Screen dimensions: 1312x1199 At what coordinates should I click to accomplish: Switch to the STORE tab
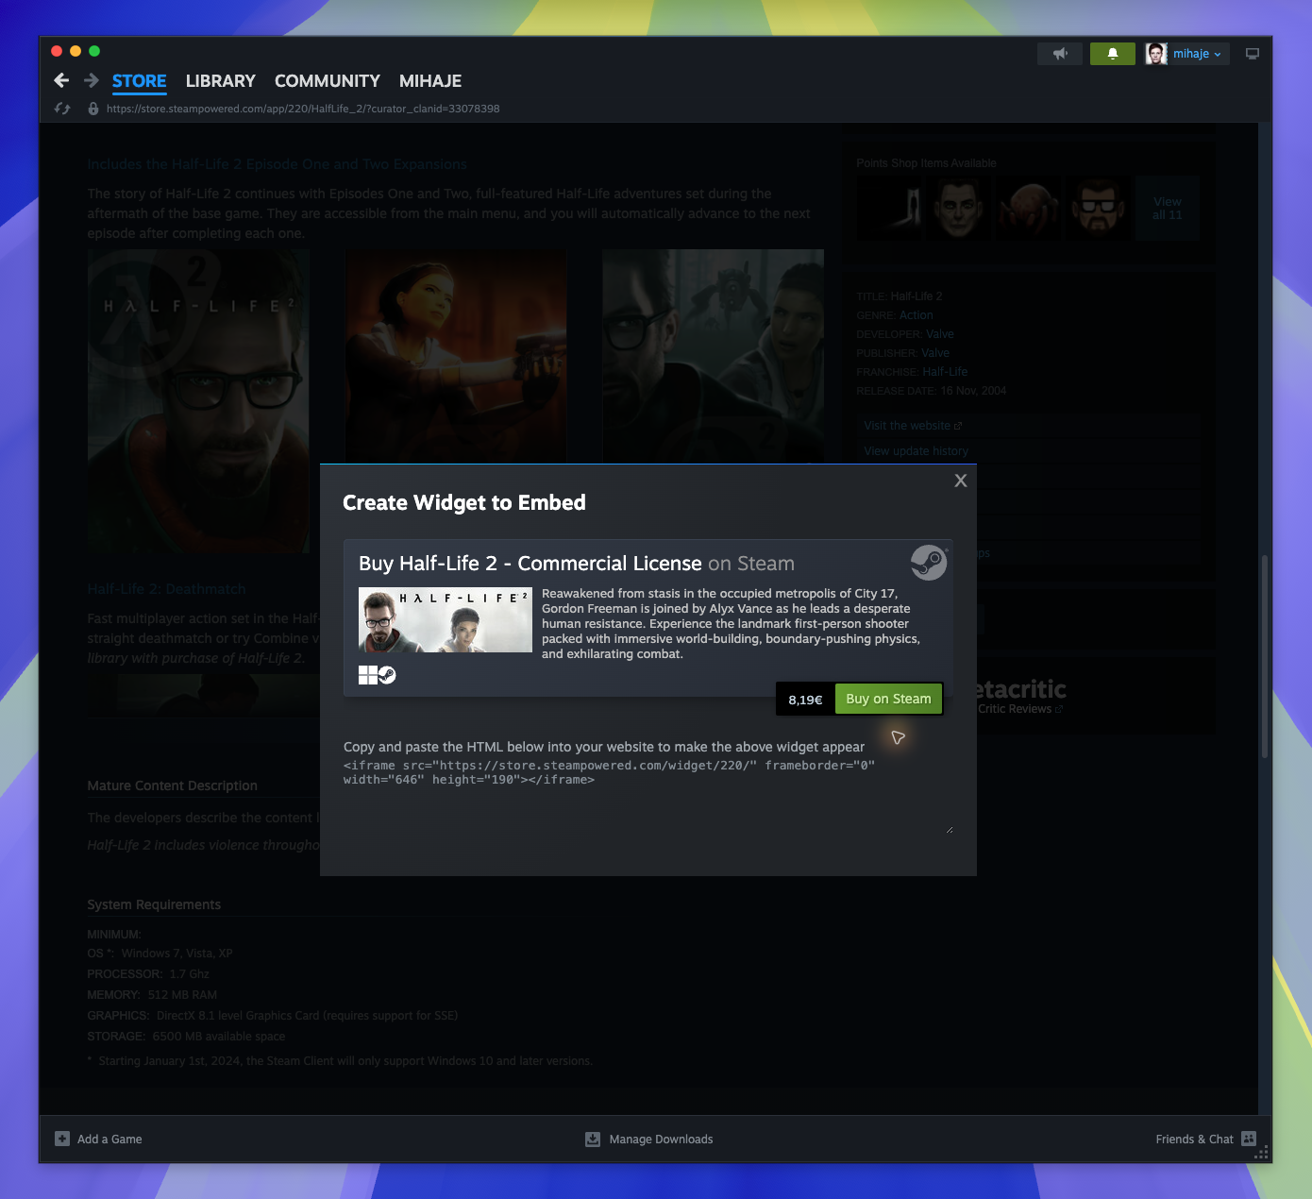(x=140, y=81)
